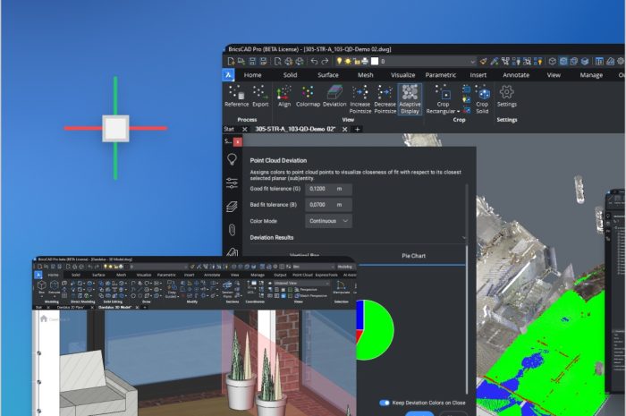Select the Parametric ribbon tab
This screenshot has height=416, width=626.
point(440,75)
